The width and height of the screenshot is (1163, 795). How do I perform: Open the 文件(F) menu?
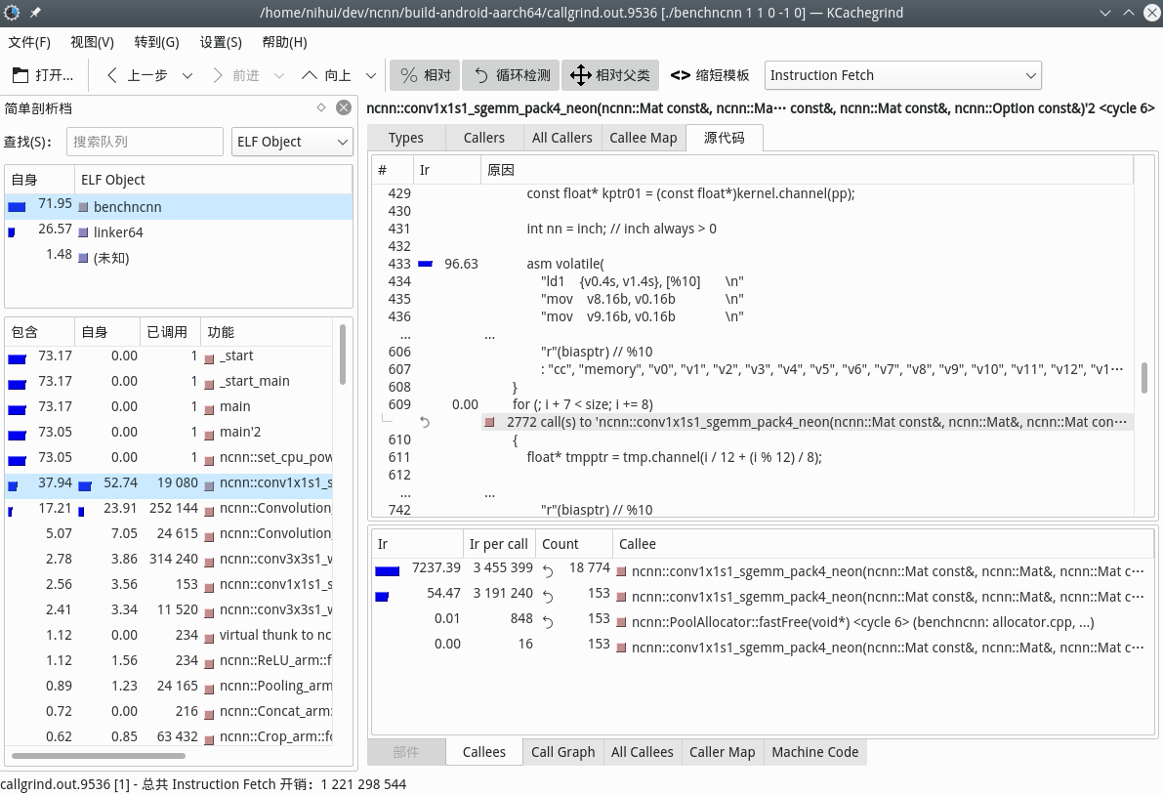point(29,42)
